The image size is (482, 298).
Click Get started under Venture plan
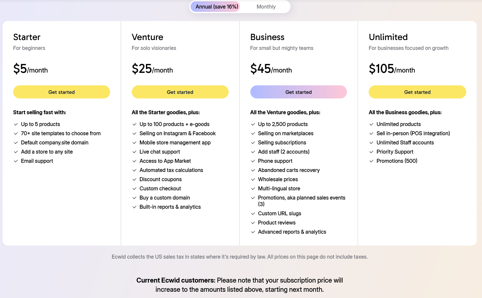tap(180, 92)
